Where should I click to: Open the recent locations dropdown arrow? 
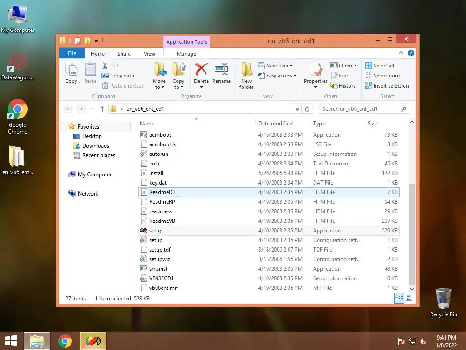tap(92, 109)
